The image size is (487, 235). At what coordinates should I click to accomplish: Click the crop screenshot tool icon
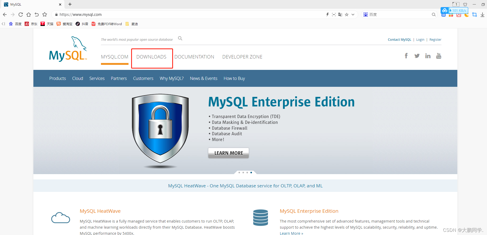475,15
